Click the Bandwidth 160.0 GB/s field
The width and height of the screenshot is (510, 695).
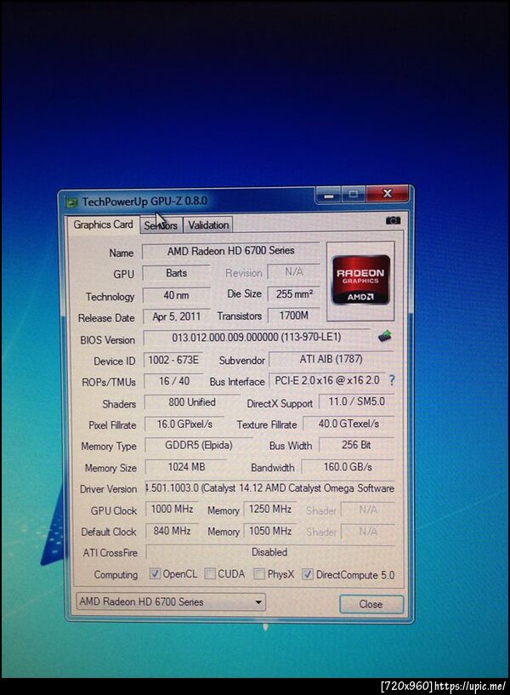pyautogui.click(x=348, y=467)
